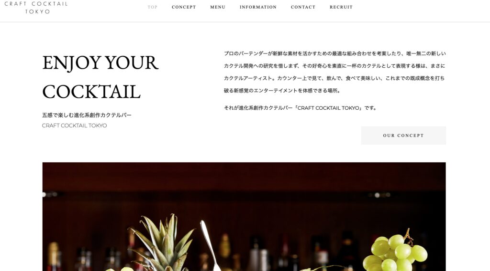Click the Japanese subtitle 五感で楽しむ進化系創作カクテルバー

(x=87, y=115)
